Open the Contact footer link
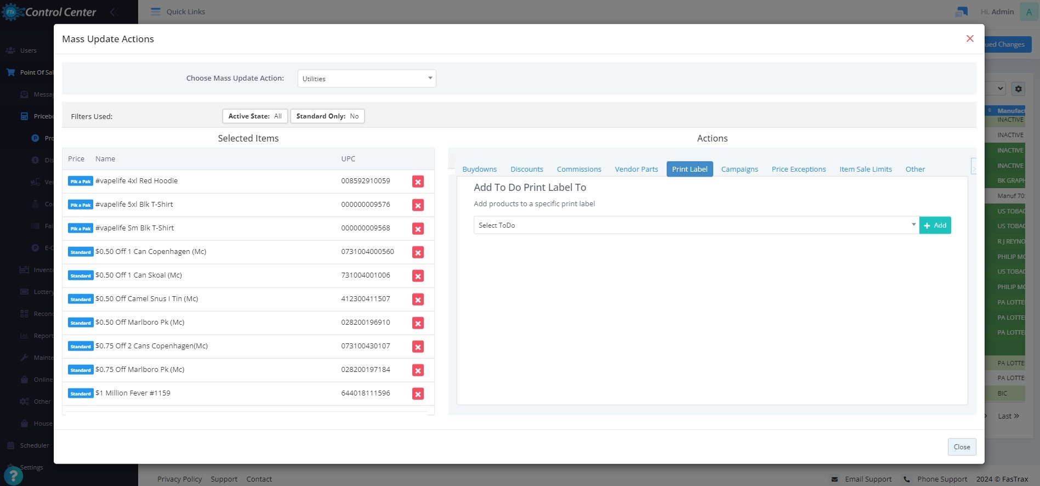The height and width of the screenshot is (486, 1040). pos(259,479)
